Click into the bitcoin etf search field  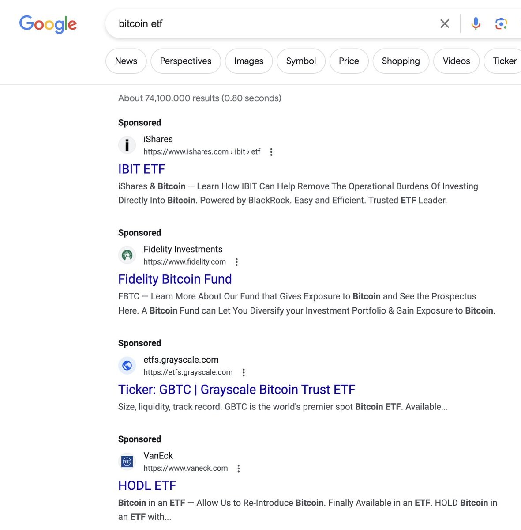click(274, 23)
